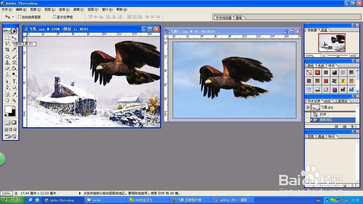Select the Clone Stamp tool
This screenshot has width=363, height=204.
click(7, 62)
